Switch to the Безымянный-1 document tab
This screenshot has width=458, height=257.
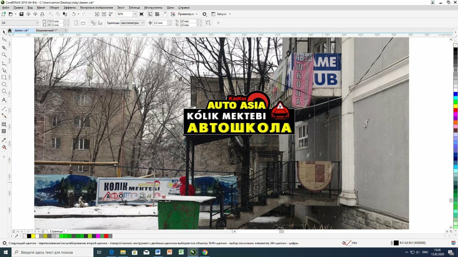coord(47,30)
